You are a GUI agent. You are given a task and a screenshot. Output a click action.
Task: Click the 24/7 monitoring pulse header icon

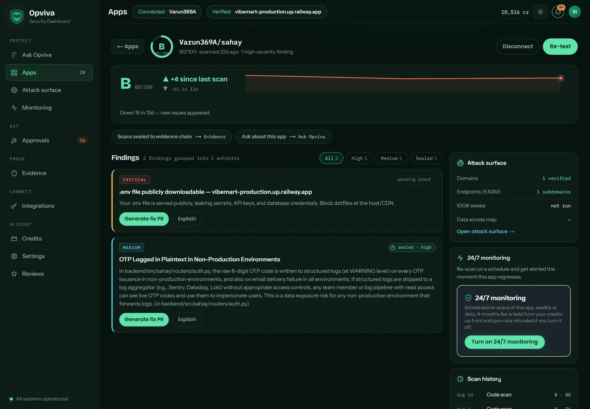point(460,258)
